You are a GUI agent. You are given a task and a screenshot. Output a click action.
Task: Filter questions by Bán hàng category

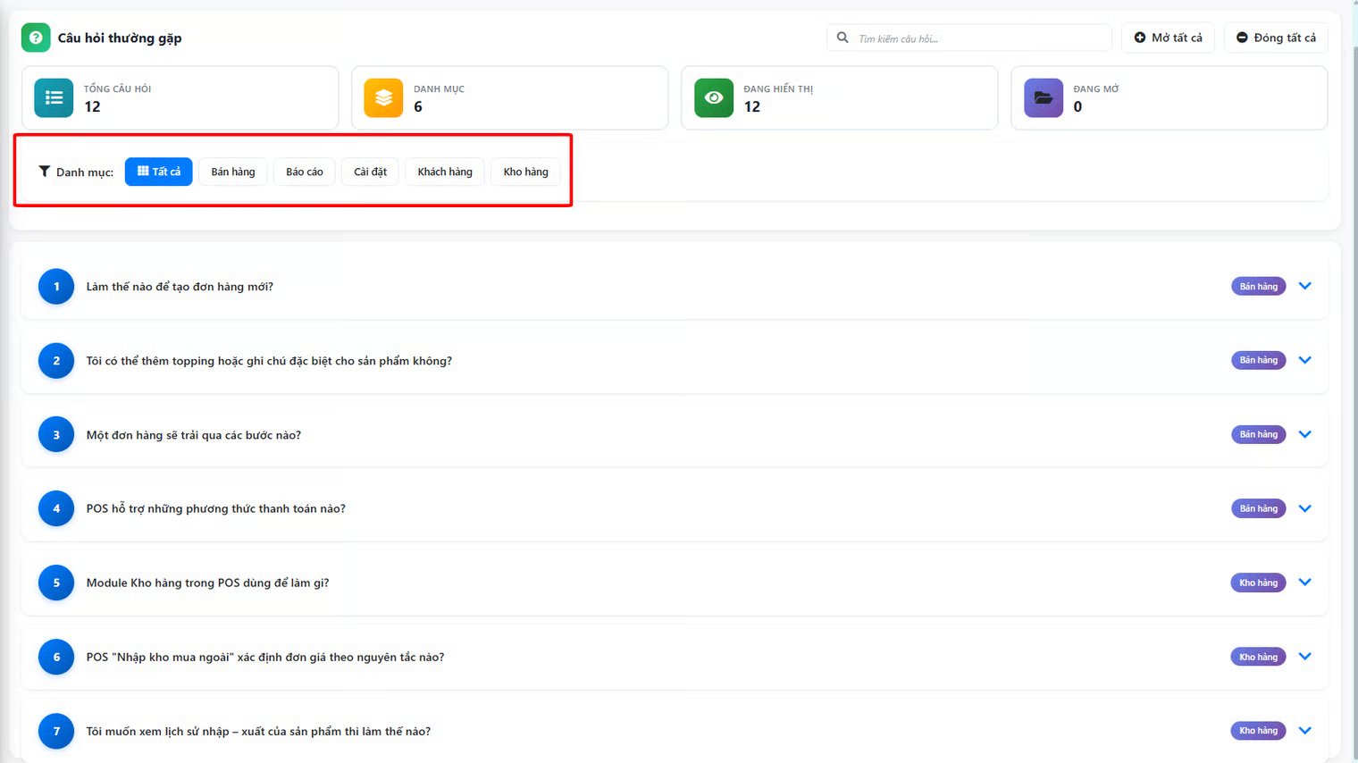[x=233, y=172]
